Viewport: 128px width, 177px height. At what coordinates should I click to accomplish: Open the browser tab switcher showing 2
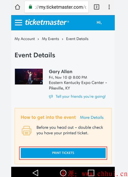96,7
